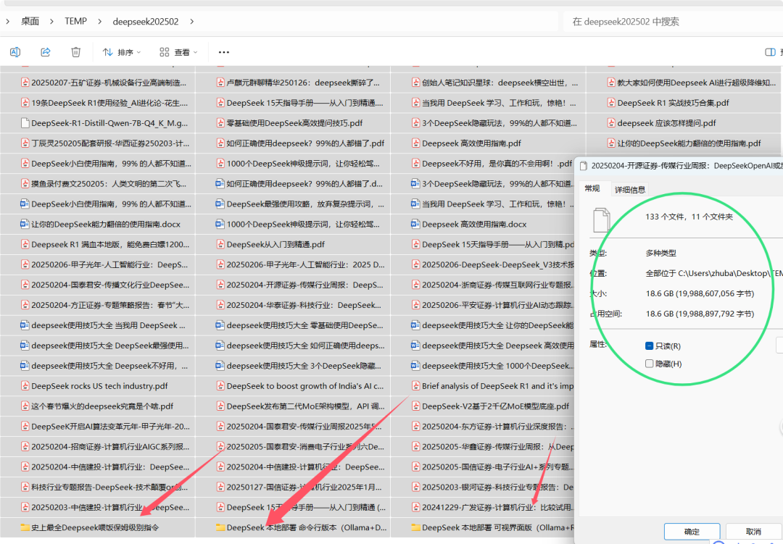Viewport: 783px width, 544px height.
Task: Select file 20241229-广发证券-计算机行业:比较试用
Action: coord(492,507)
